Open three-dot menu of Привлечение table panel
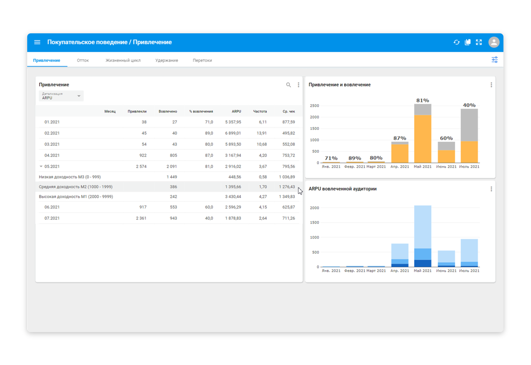 [298, 85]
